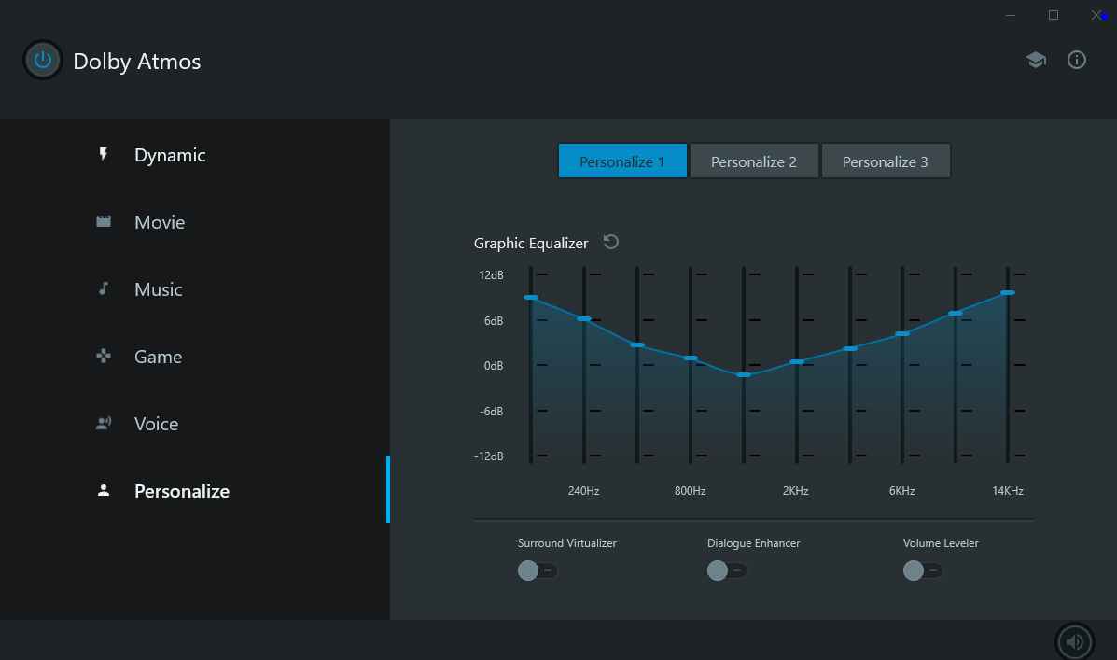
Task: Enable Surround Virtualizer
Action: pyautogui.click(x=538, y=569)
